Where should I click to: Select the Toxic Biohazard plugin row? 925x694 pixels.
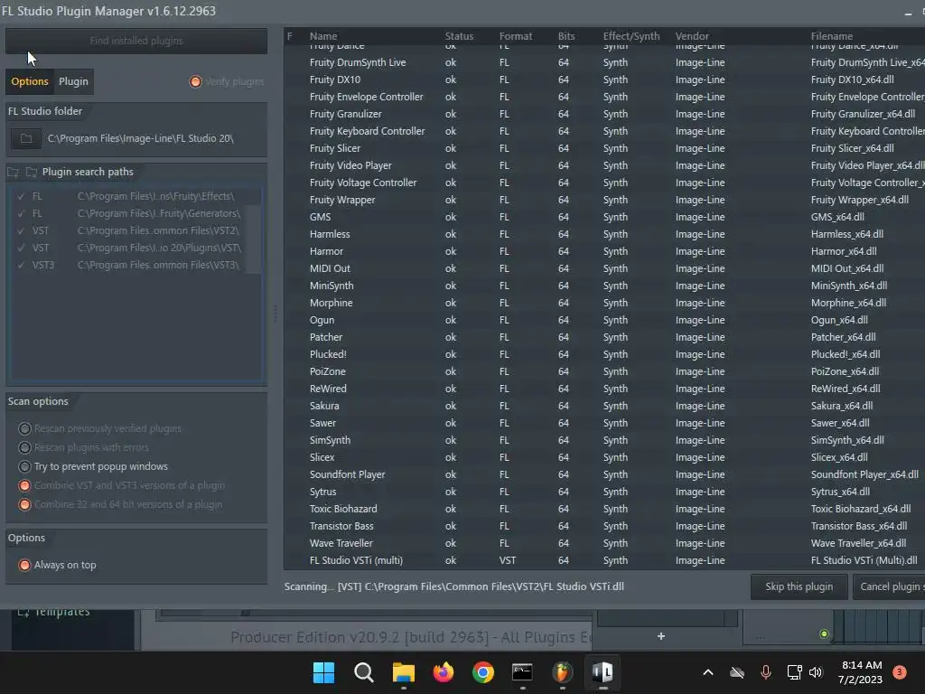pyautogui.click(x=604, y=509)
